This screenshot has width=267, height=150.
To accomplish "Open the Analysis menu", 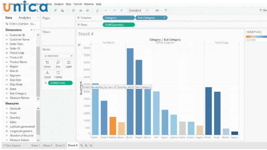I will 59,4.
